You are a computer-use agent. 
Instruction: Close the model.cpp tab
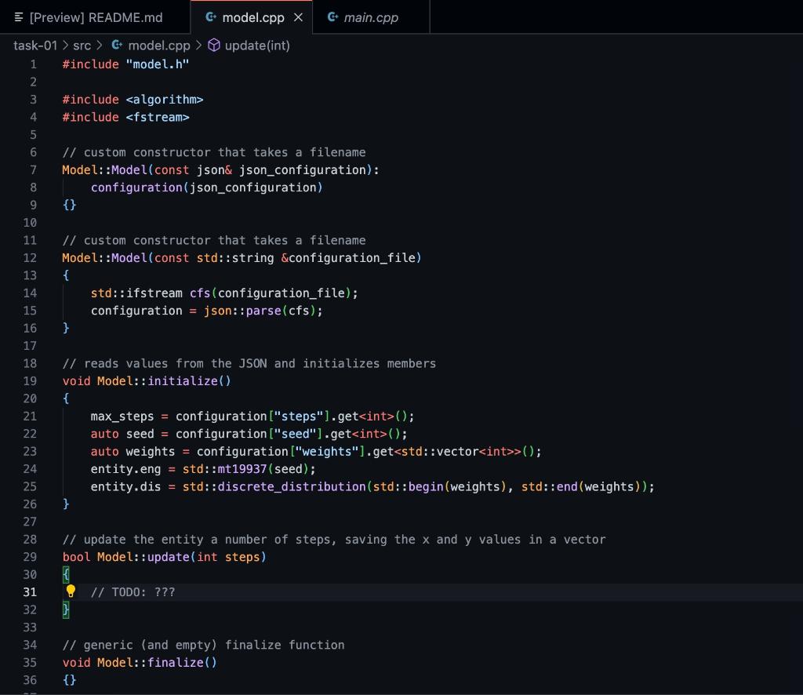click(297, 16)
